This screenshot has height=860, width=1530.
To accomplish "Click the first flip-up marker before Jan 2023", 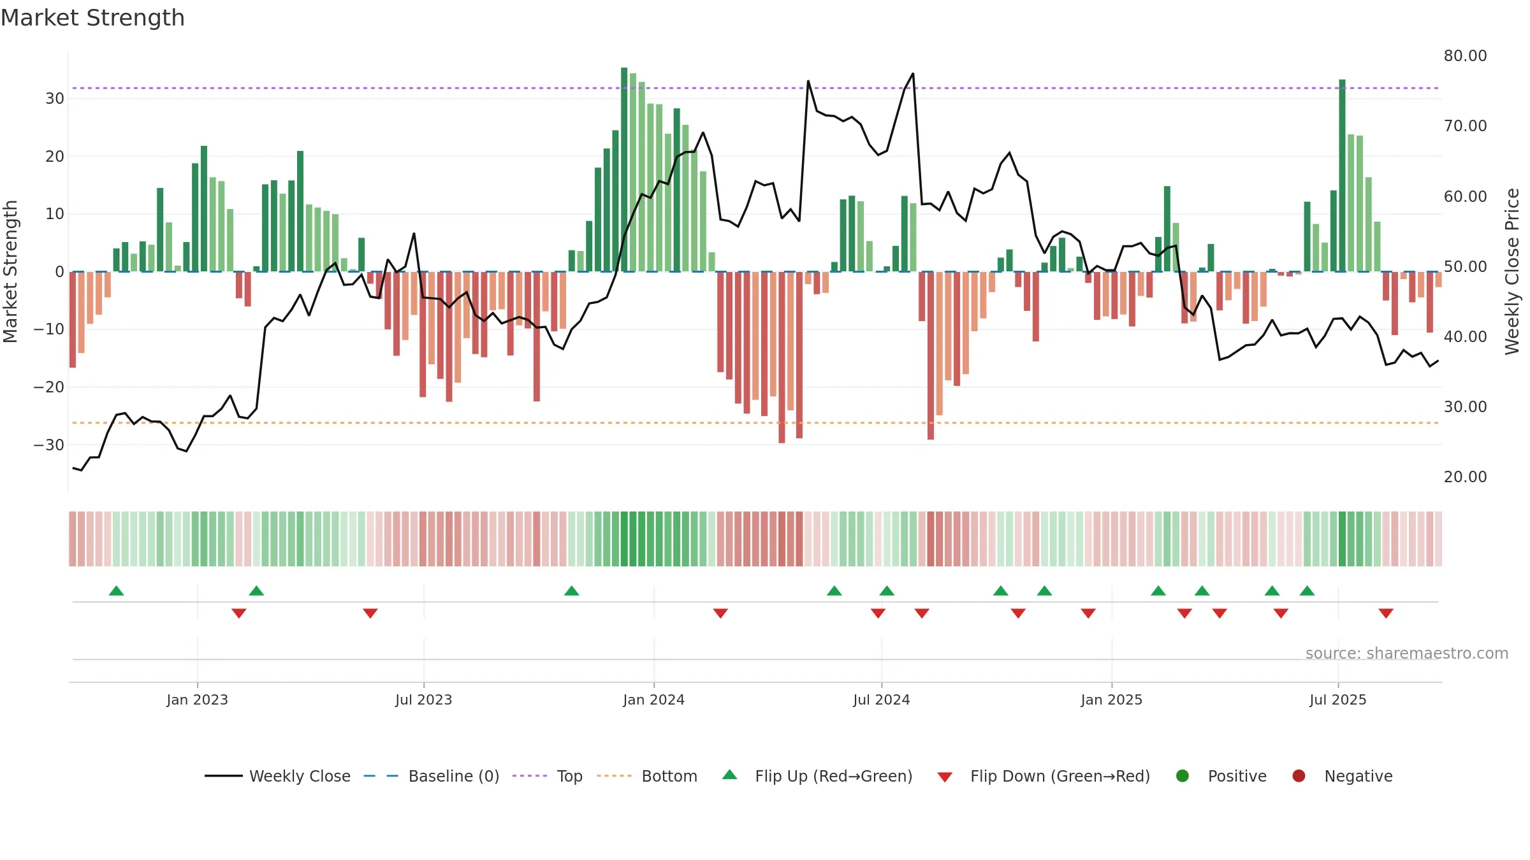I will [116, 591].
